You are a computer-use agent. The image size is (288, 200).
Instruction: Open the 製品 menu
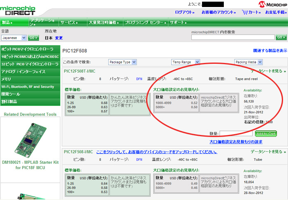14,22
